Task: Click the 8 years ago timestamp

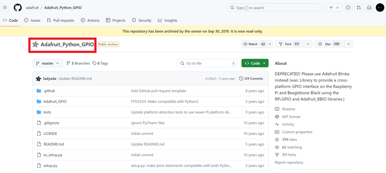Action: click(x=255, y=91)
